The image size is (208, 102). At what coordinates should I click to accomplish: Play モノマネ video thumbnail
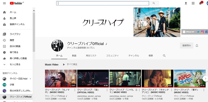point(61,79)
